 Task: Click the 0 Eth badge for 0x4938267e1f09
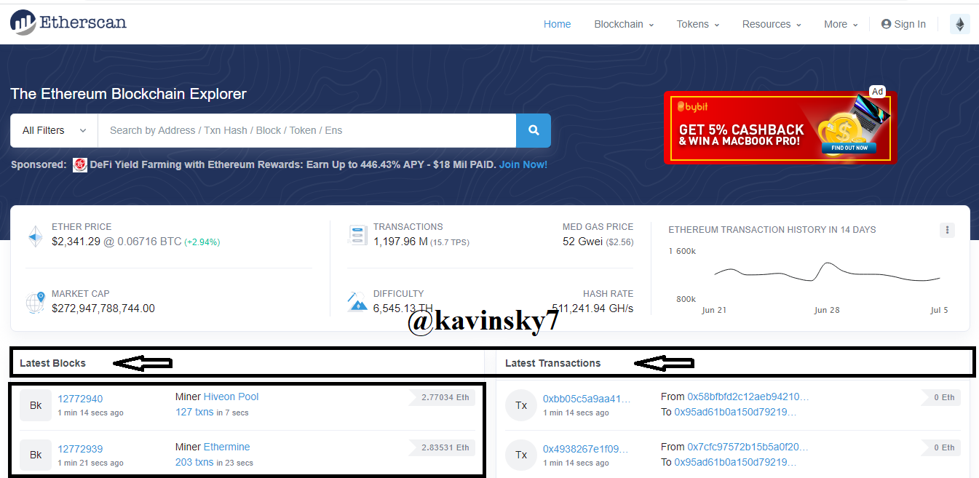click(x=943, y=447)
